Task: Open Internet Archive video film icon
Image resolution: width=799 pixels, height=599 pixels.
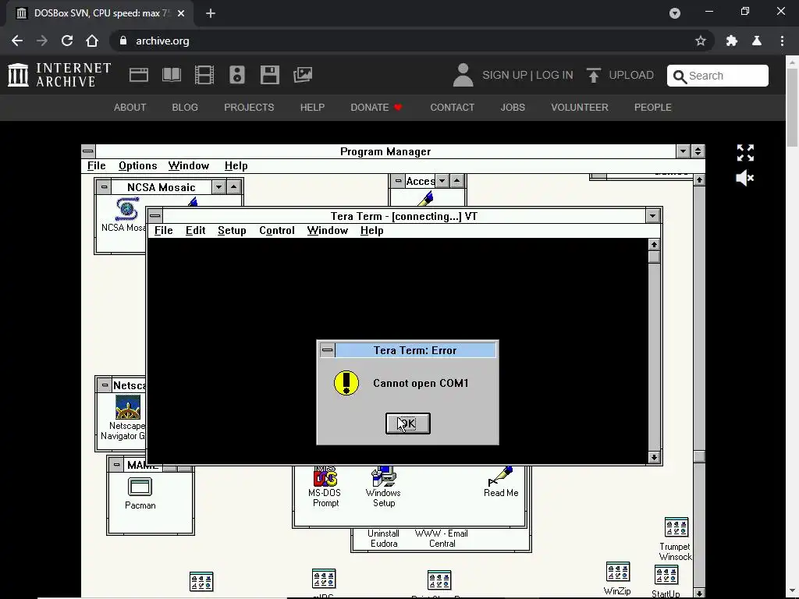Action: (x=204, y=75)
